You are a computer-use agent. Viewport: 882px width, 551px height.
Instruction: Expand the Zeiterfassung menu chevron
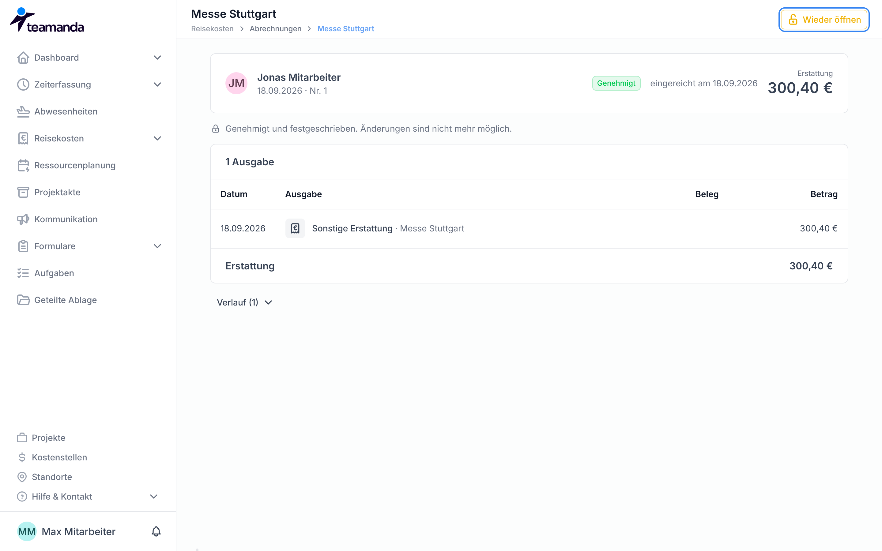click(x=157, y=84)
